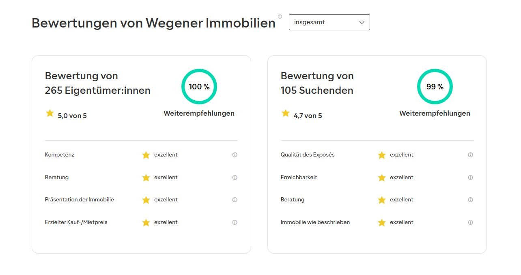
Task: Show info for seekers' Beratung rating
Action: (470, 200)
